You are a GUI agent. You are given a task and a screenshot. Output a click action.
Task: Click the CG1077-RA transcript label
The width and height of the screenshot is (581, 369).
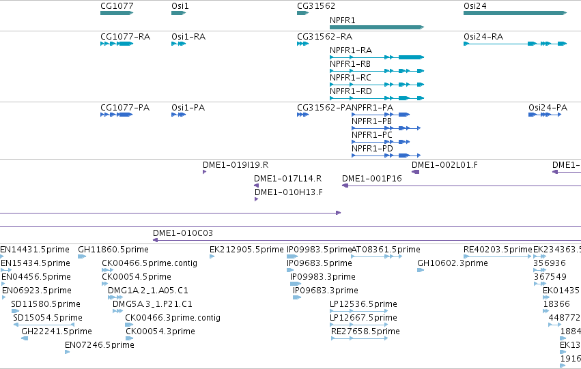click(125, 37)
